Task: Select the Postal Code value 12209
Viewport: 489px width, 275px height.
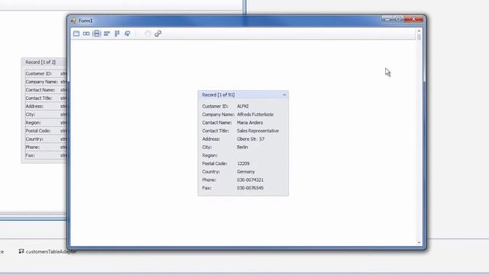Action: click(243, 163)
